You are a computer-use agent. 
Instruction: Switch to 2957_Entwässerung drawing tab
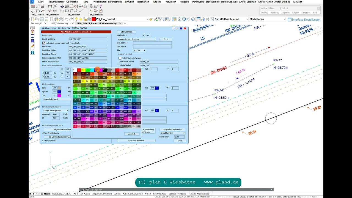click(x=59, y=24)
